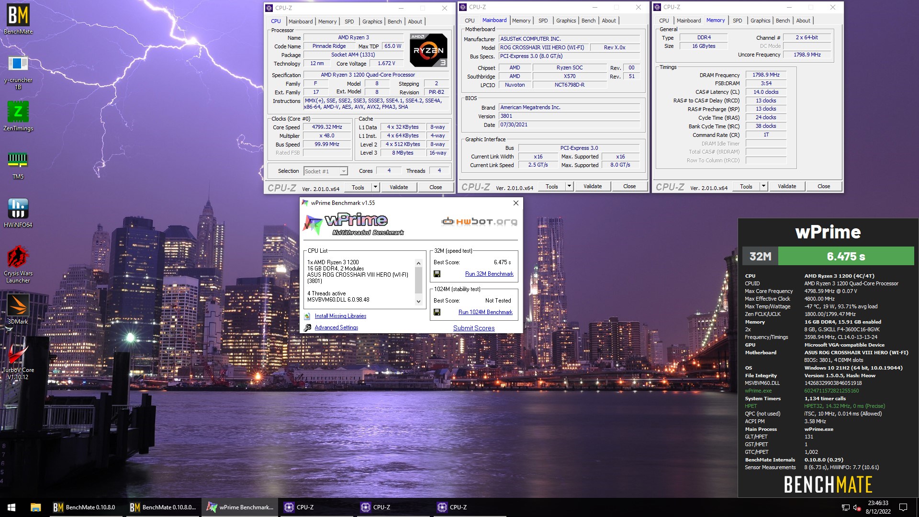Click the Ryzen 3 logo in CPU-Z
Viewport: 919px width, 517px height.
coord(428,50)
